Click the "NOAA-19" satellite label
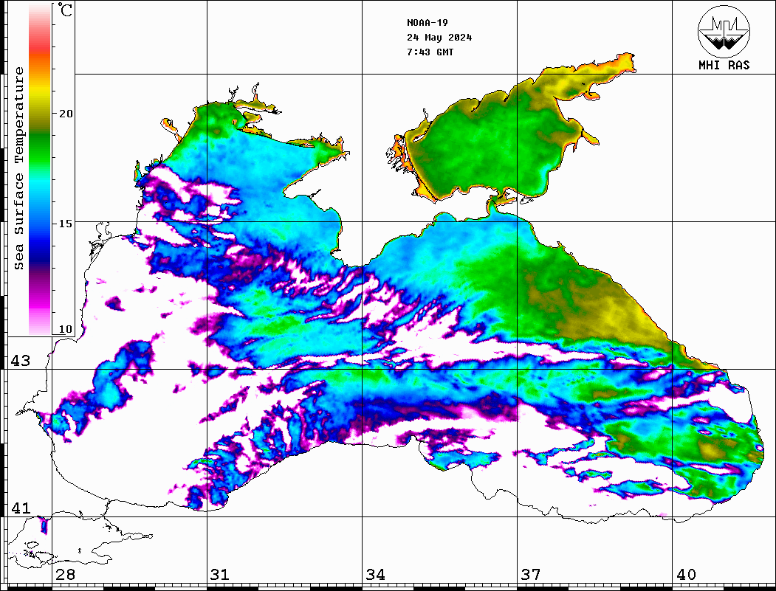This screenshot has width=776, height=591. [x=428, y=23]
